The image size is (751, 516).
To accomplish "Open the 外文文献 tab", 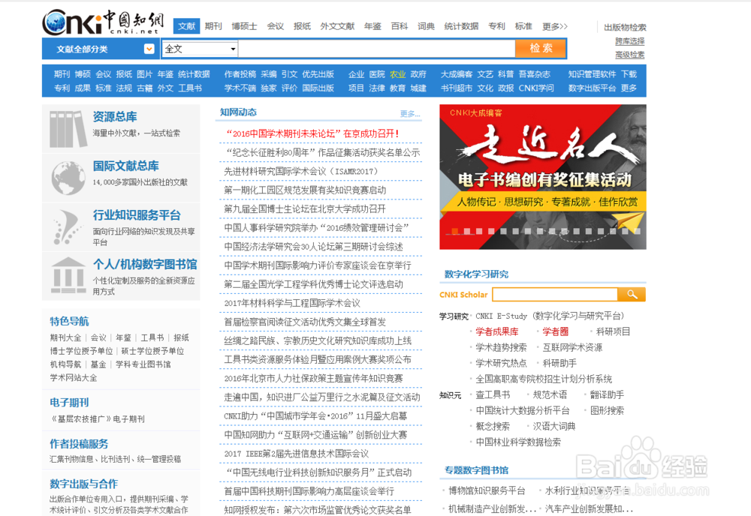I will click(x=337, y=26).
